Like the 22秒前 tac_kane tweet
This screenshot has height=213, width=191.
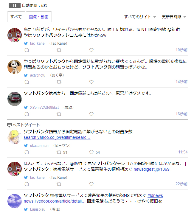91,184
